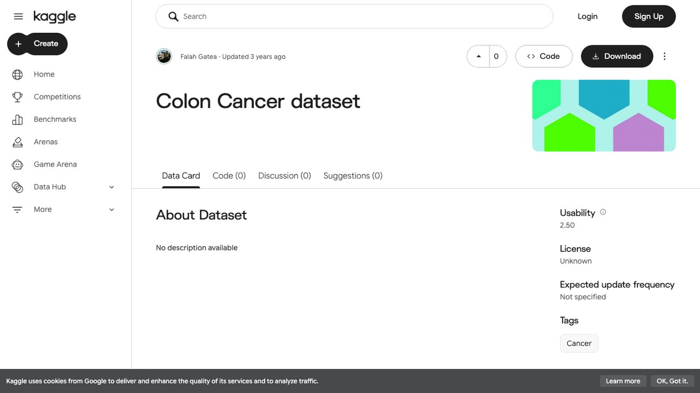Click the Kaggle logo
Screen dimensions: 700x393
[55, 17]
